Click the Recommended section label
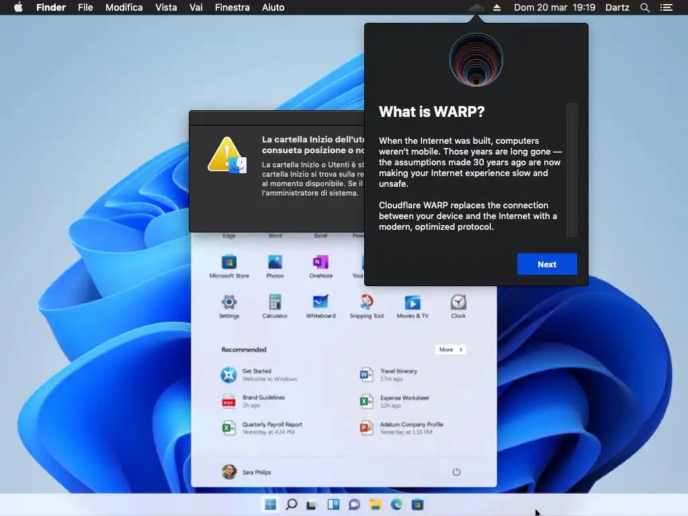Image resolution: width=688 pixels, height=516 pixels. 243,349
